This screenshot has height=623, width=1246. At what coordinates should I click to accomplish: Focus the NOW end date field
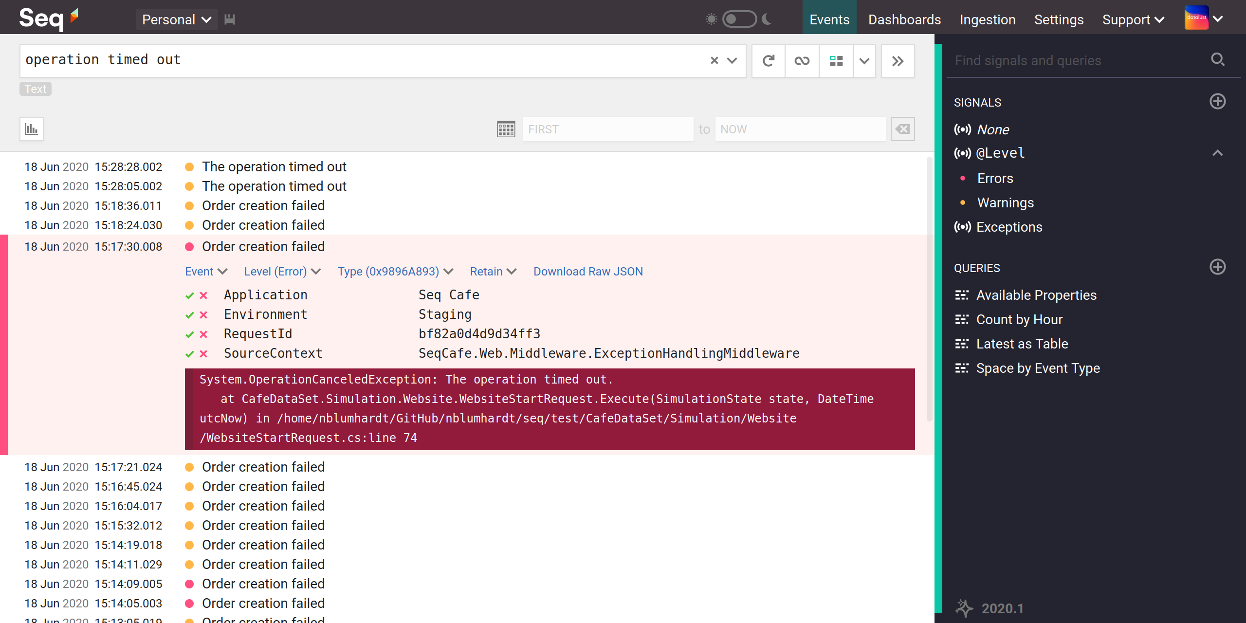coord(800,129)
